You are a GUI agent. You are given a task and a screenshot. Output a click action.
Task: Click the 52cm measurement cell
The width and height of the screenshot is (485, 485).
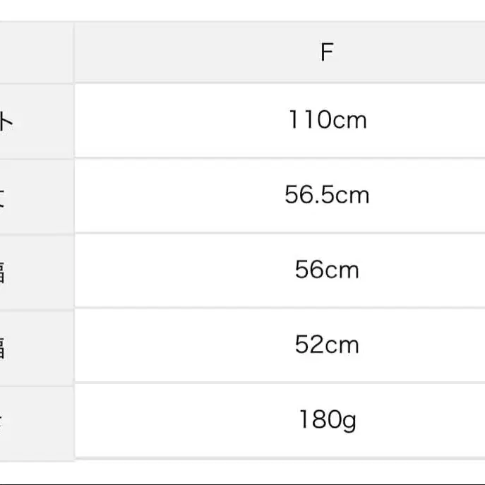coord(326,345)
